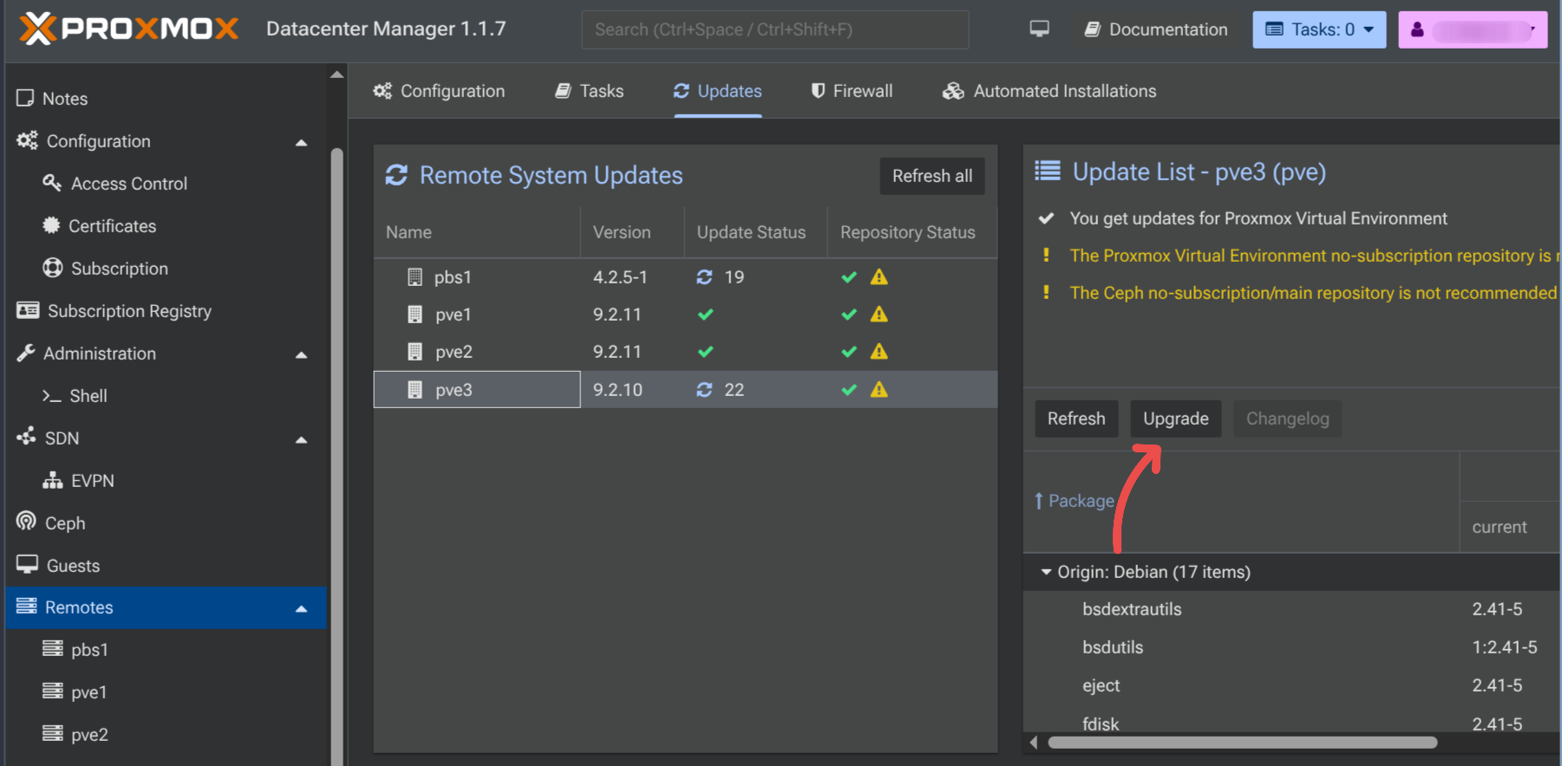Select the pve2 row in updates table
This screenshot has width=1562, height=766.
click(x=685, y=352)
